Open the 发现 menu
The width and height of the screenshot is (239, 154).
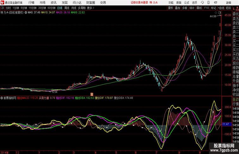pos(64,3)
